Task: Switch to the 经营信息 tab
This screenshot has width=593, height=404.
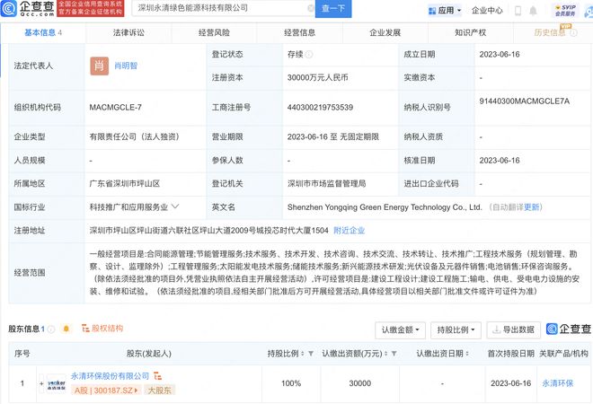Action: pyautogui.click(x=299, y=33)
